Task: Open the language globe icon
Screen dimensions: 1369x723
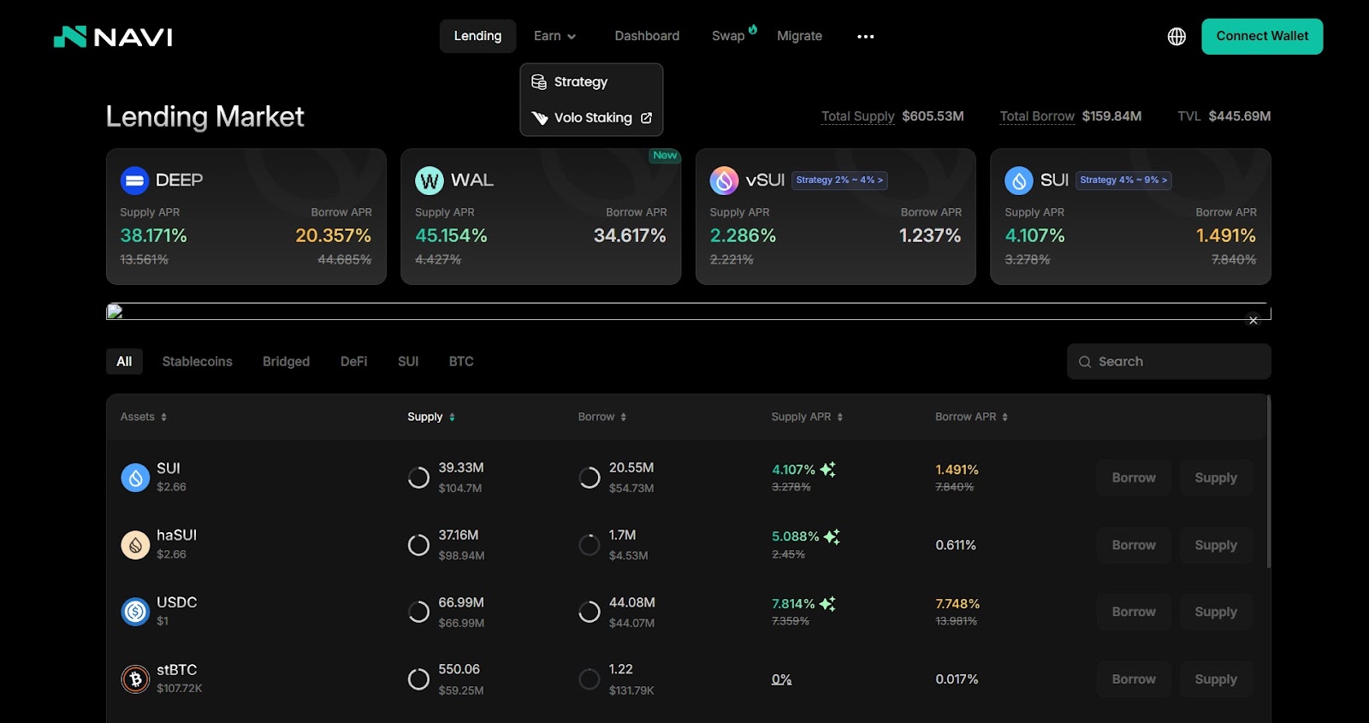Action: click(1176, 37)
